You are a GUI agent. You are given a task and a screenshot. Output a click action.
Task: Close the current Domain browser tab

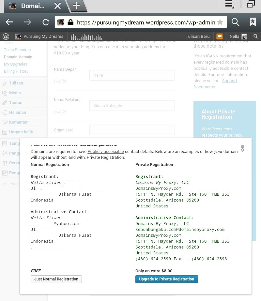point(57,6)
